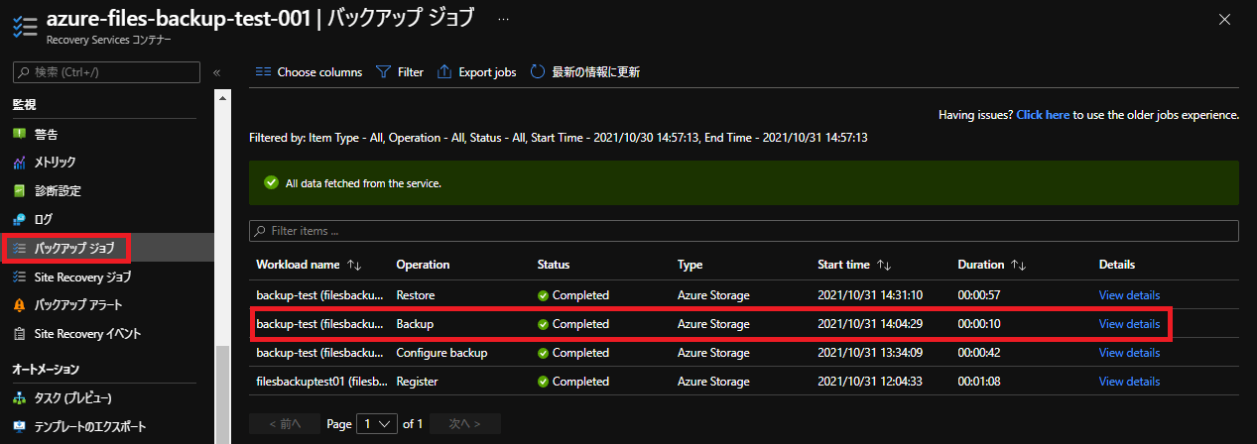Close the backup jobs blade
The image size is (1257, 444).
[1226, 19]
